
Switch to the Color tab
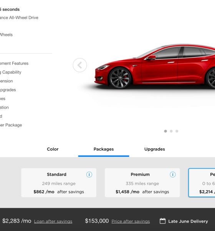point(53,149)
